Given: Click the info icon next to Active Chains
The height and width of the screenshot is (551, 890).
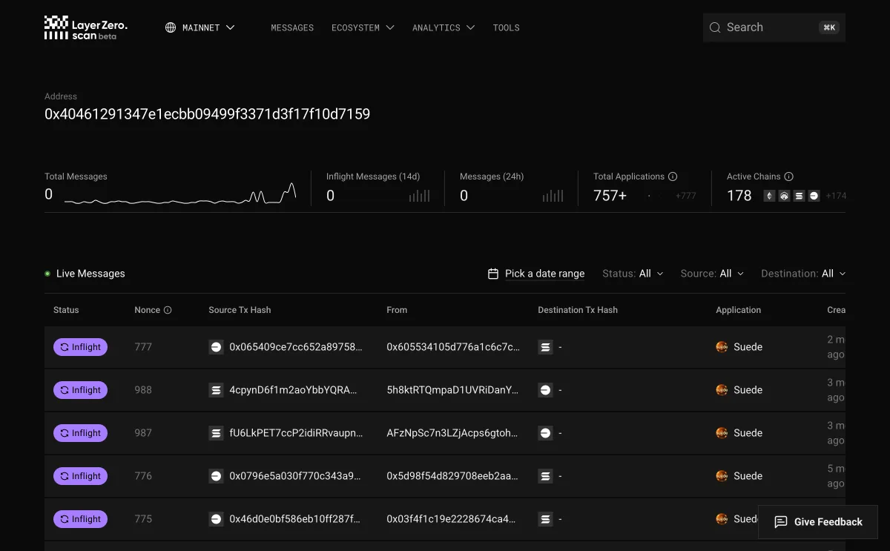Looking at the screenshot, I should tap(789, 176).
